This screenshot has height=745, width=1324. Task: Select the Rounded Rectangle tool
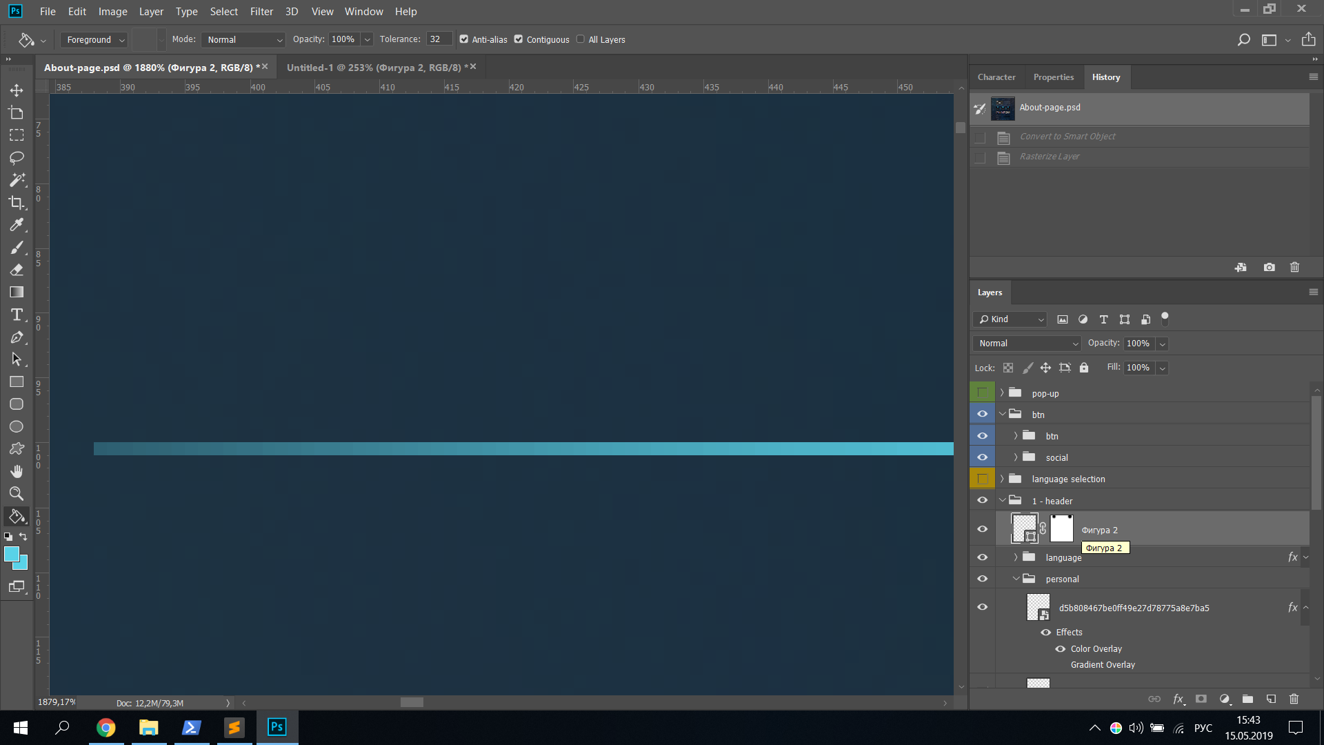[x=17, y=404]
